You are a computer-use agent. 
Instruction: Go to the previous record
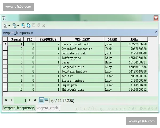11,100
